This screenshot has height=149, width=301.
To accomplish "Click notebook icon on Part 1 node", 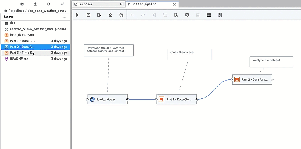I will 162,99.
